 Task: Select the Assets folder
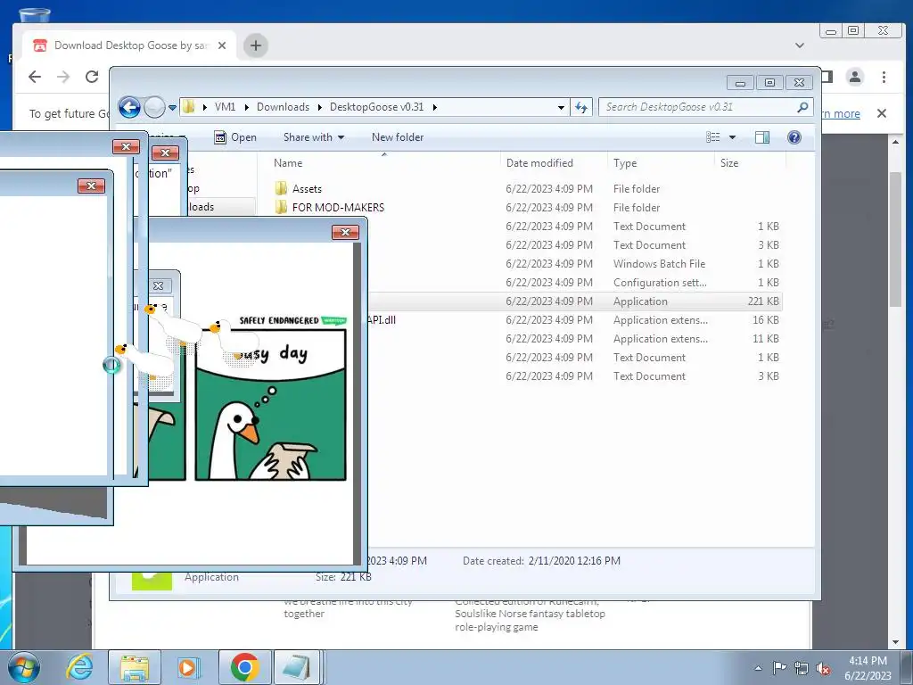307,189
